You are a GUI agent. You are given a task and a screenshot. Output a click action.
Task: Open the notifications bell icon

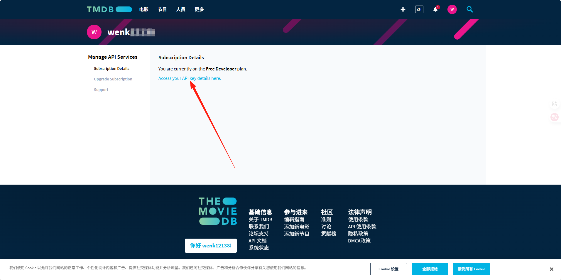coord(435,9)
